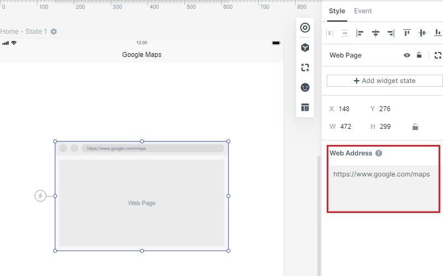
Task: Click the widget's URL bar showing google.com/maps
Action: [153, 148]
